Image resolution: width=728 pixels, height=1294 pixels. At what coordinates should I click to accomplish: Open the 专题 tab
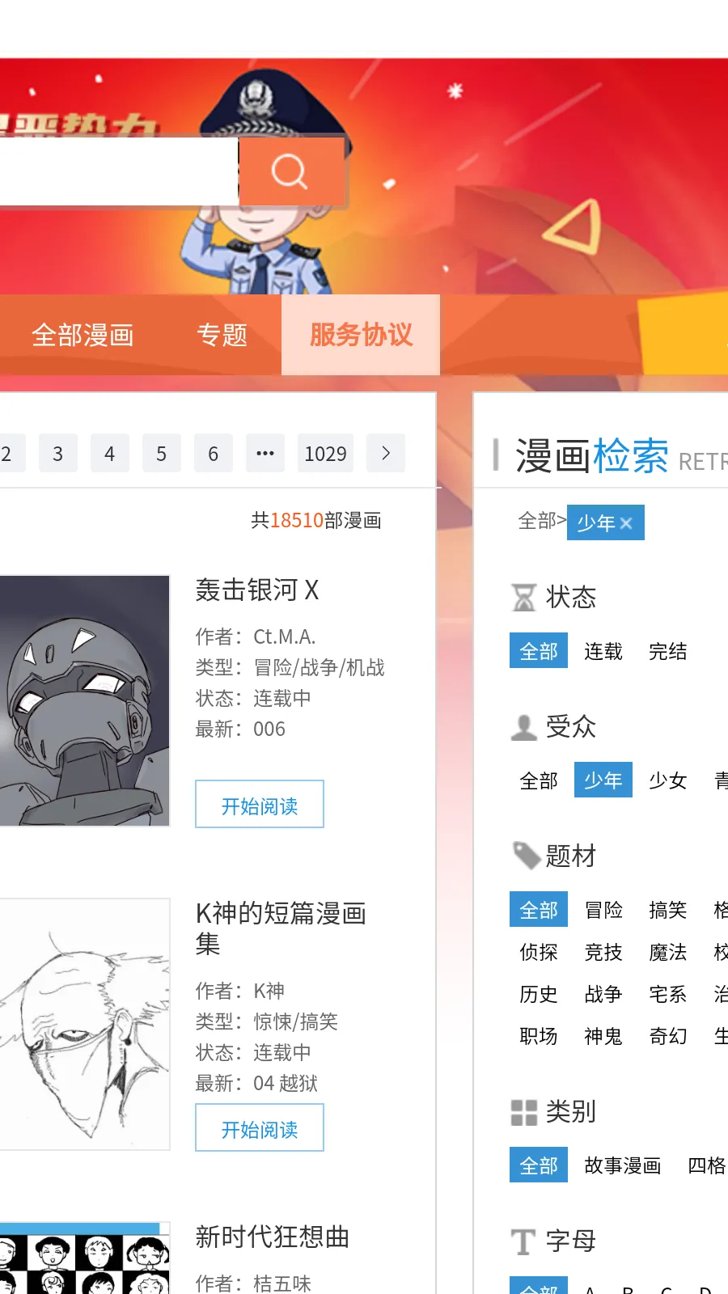pos(222,335)
